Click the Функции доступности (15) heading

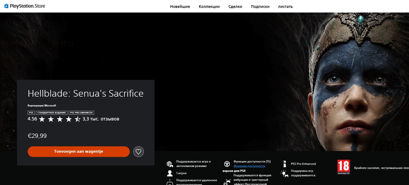point(252,162)
